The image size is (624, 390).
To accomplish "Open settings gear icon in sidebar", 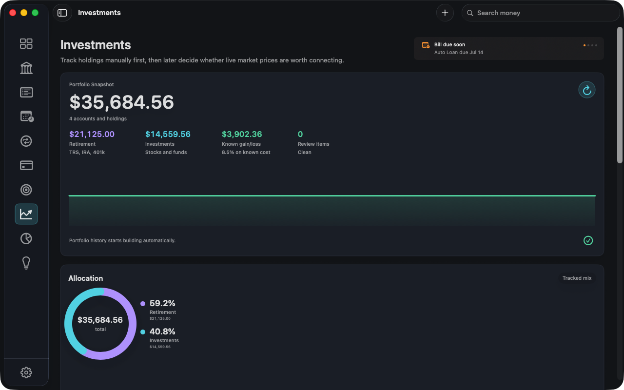I will [26, 372].
